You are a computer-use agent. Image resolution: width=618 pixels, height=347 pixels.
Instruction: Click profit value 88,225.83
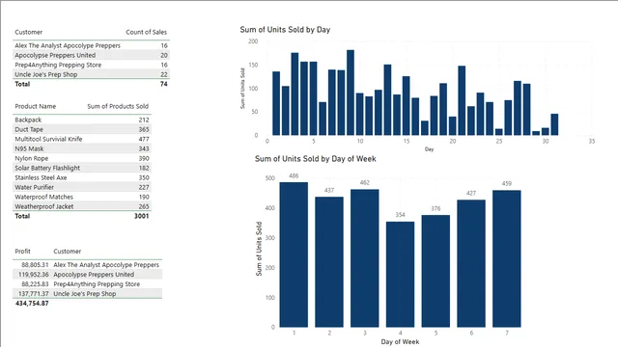coord(35,284)
